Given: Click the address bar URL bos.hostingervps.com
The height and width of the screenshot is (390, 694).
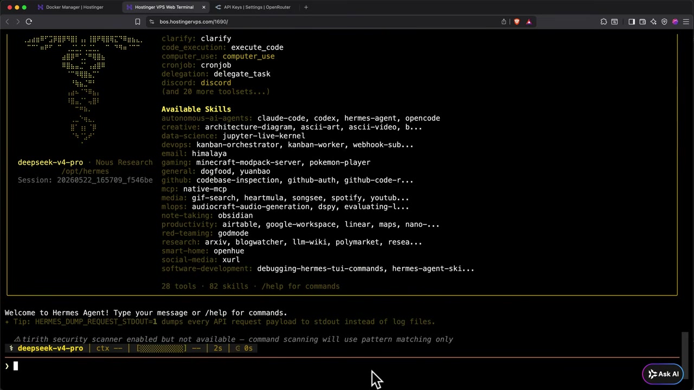Looking at the screenshot, I should point(194,22).
